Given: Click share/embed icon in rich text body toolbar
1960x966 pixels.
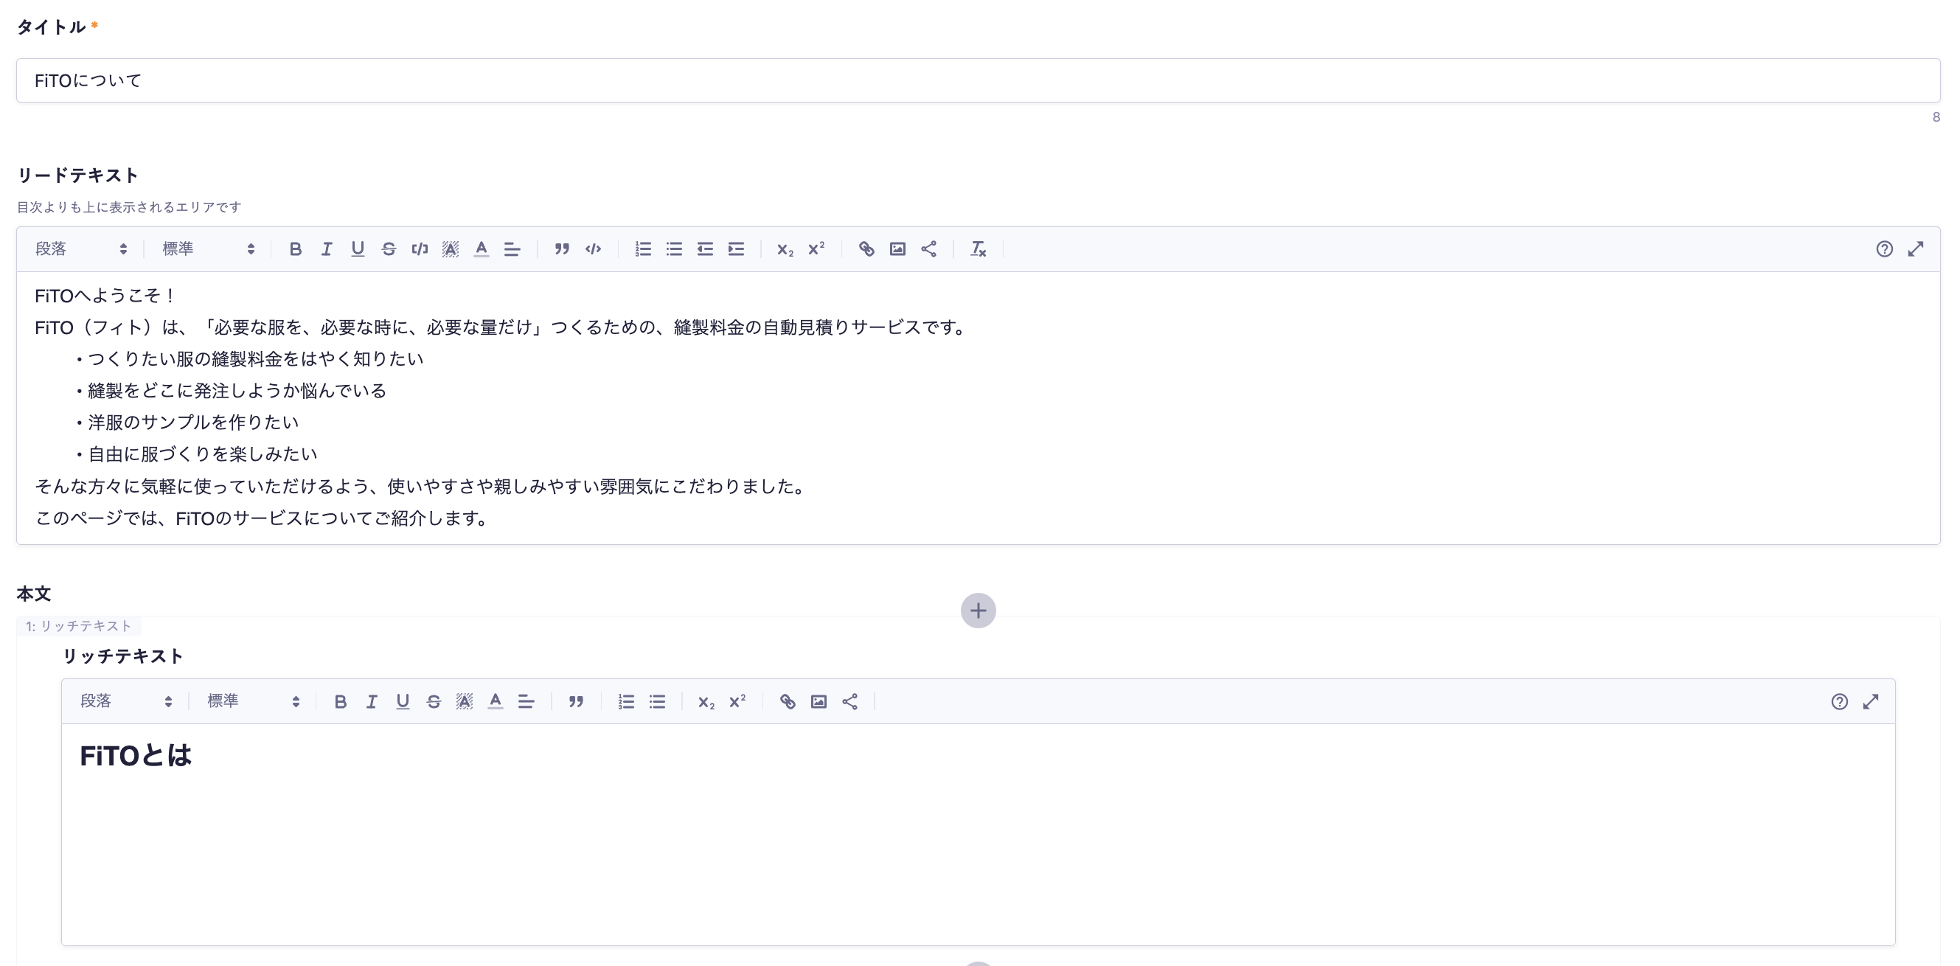Looking at the screenshot, I should click(x=850, y=701).
